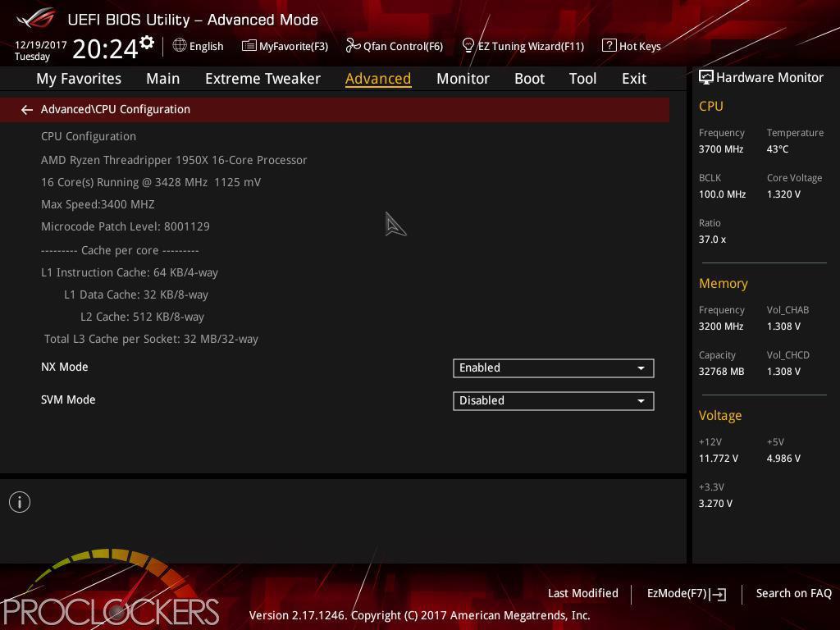Click the Cache per core separator line
Screen dimensions: 840x630
coord(120,250)
